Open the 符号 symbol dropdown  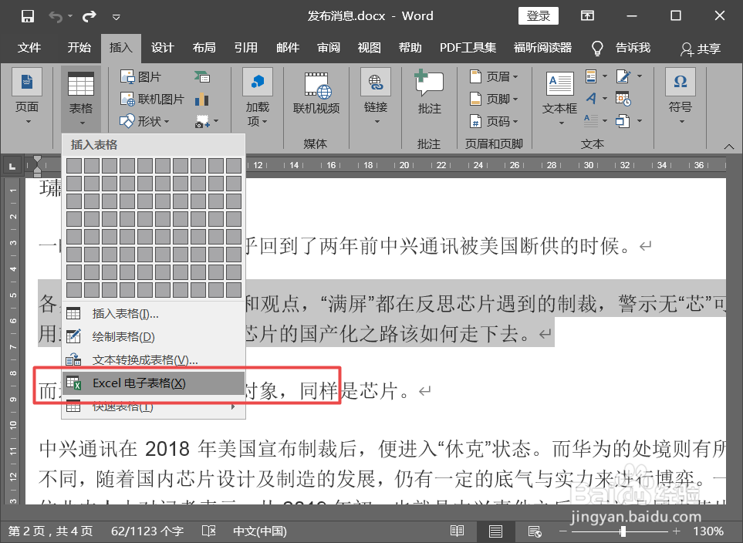[x=680, y=98]
